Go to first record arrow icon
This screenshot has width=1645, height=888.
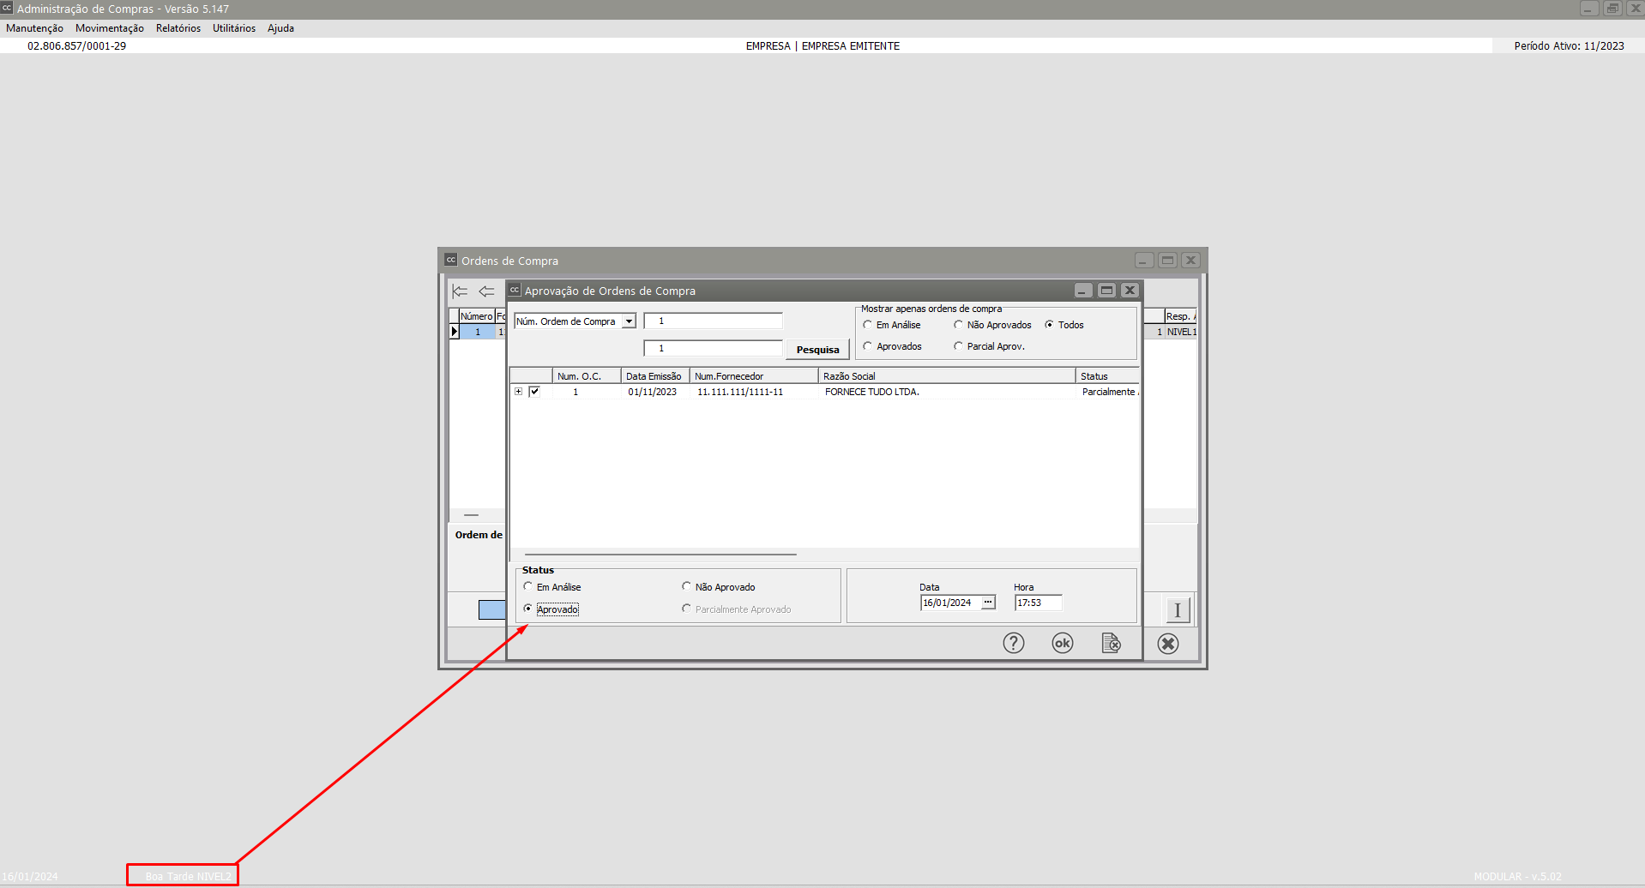click(x=461, y=291)
